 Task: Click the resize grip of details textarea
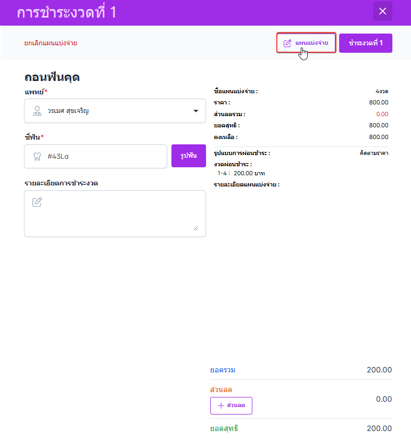[195, 227]
